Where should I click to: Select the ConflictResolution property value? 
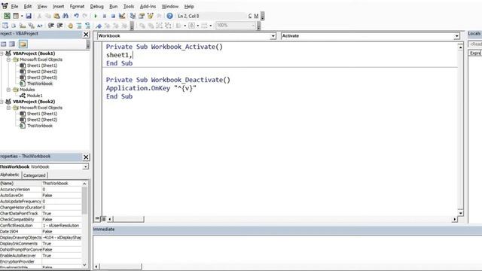(62, 226)
